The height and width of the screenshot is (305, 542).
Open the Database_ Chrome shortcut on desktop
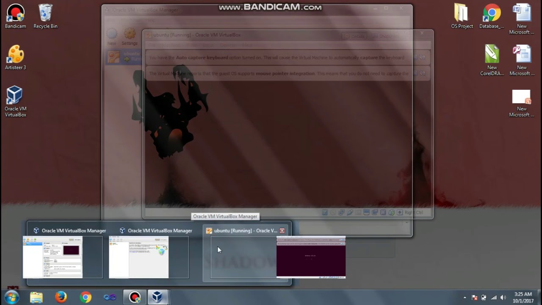click(492, 16)
